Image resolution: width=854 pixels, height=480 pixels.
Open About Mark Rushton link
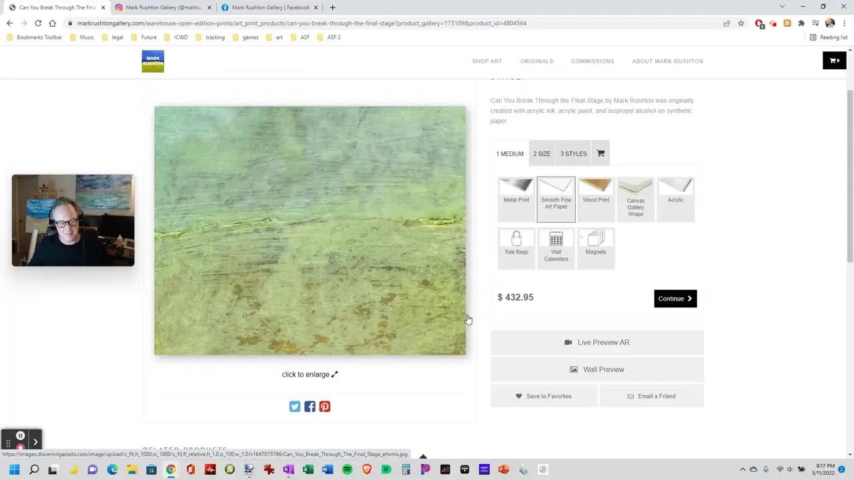[667, 61]
